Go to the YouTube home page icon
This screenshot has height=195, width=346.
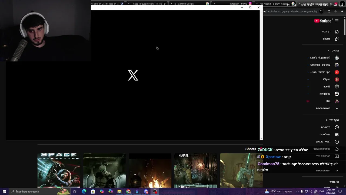click(x=337, y=32)
